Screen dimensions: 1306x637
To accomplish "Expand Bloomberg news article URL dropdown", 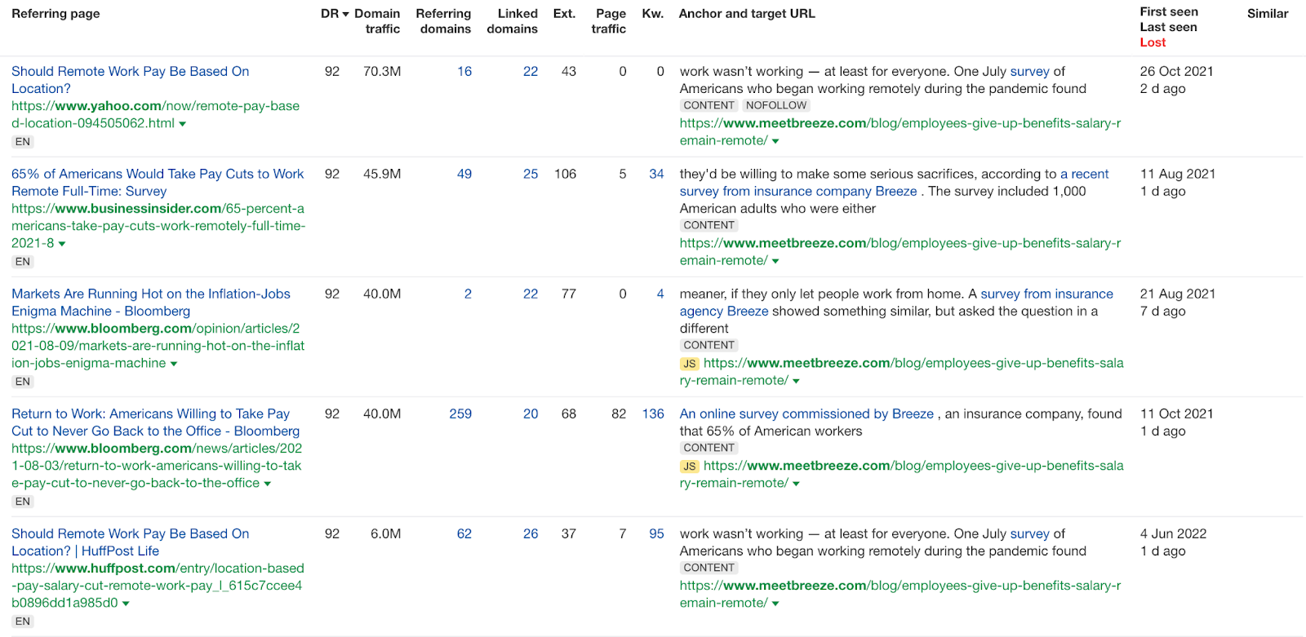I will pyautogui.click(x=268, y=484).
